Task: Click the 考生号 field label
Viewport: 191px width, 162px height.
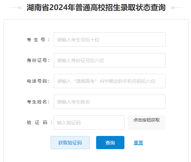Action: tap(38, 40)
